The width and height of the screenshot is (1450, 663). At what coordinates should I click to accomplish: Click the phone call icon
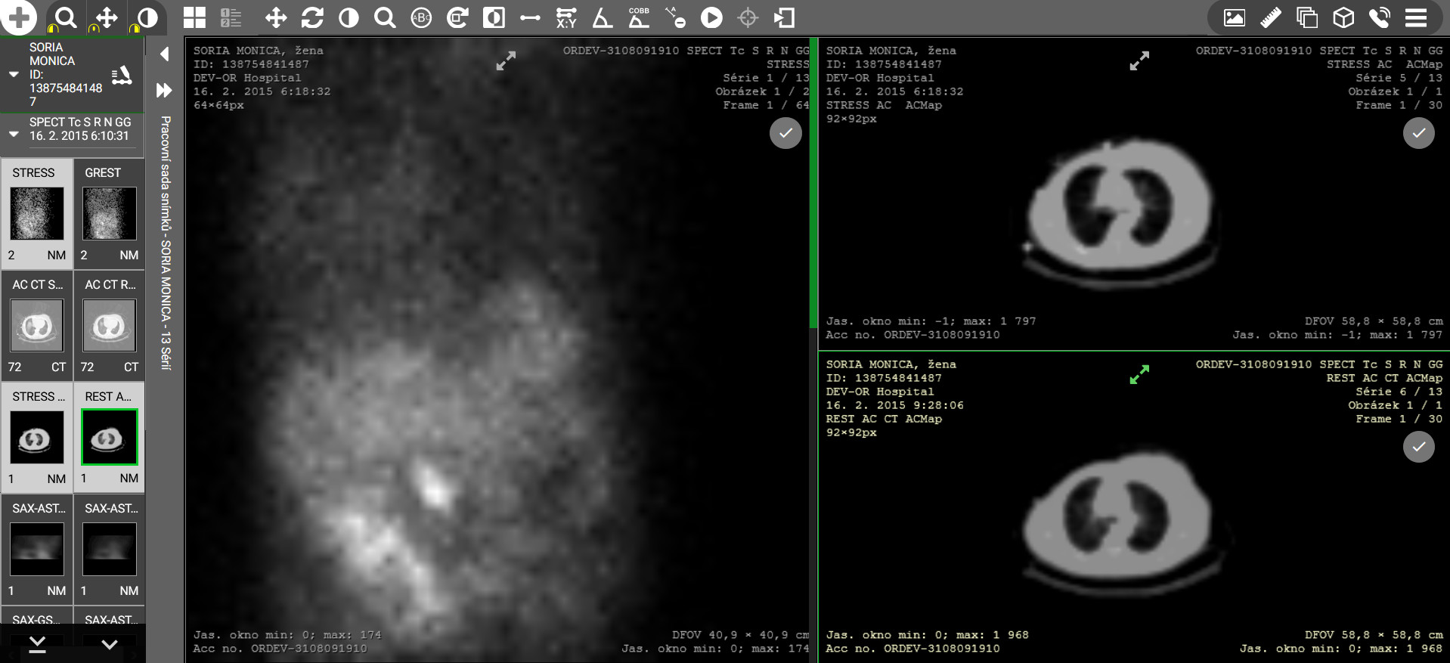pos(1380,17)
